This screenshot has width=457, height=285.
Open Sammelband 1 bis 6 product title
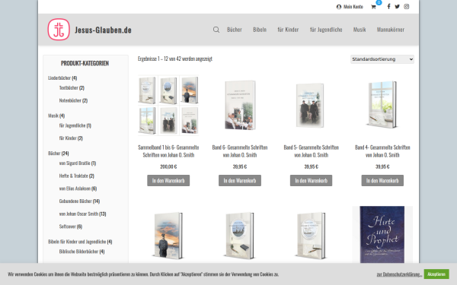click(x=168, y=151)
